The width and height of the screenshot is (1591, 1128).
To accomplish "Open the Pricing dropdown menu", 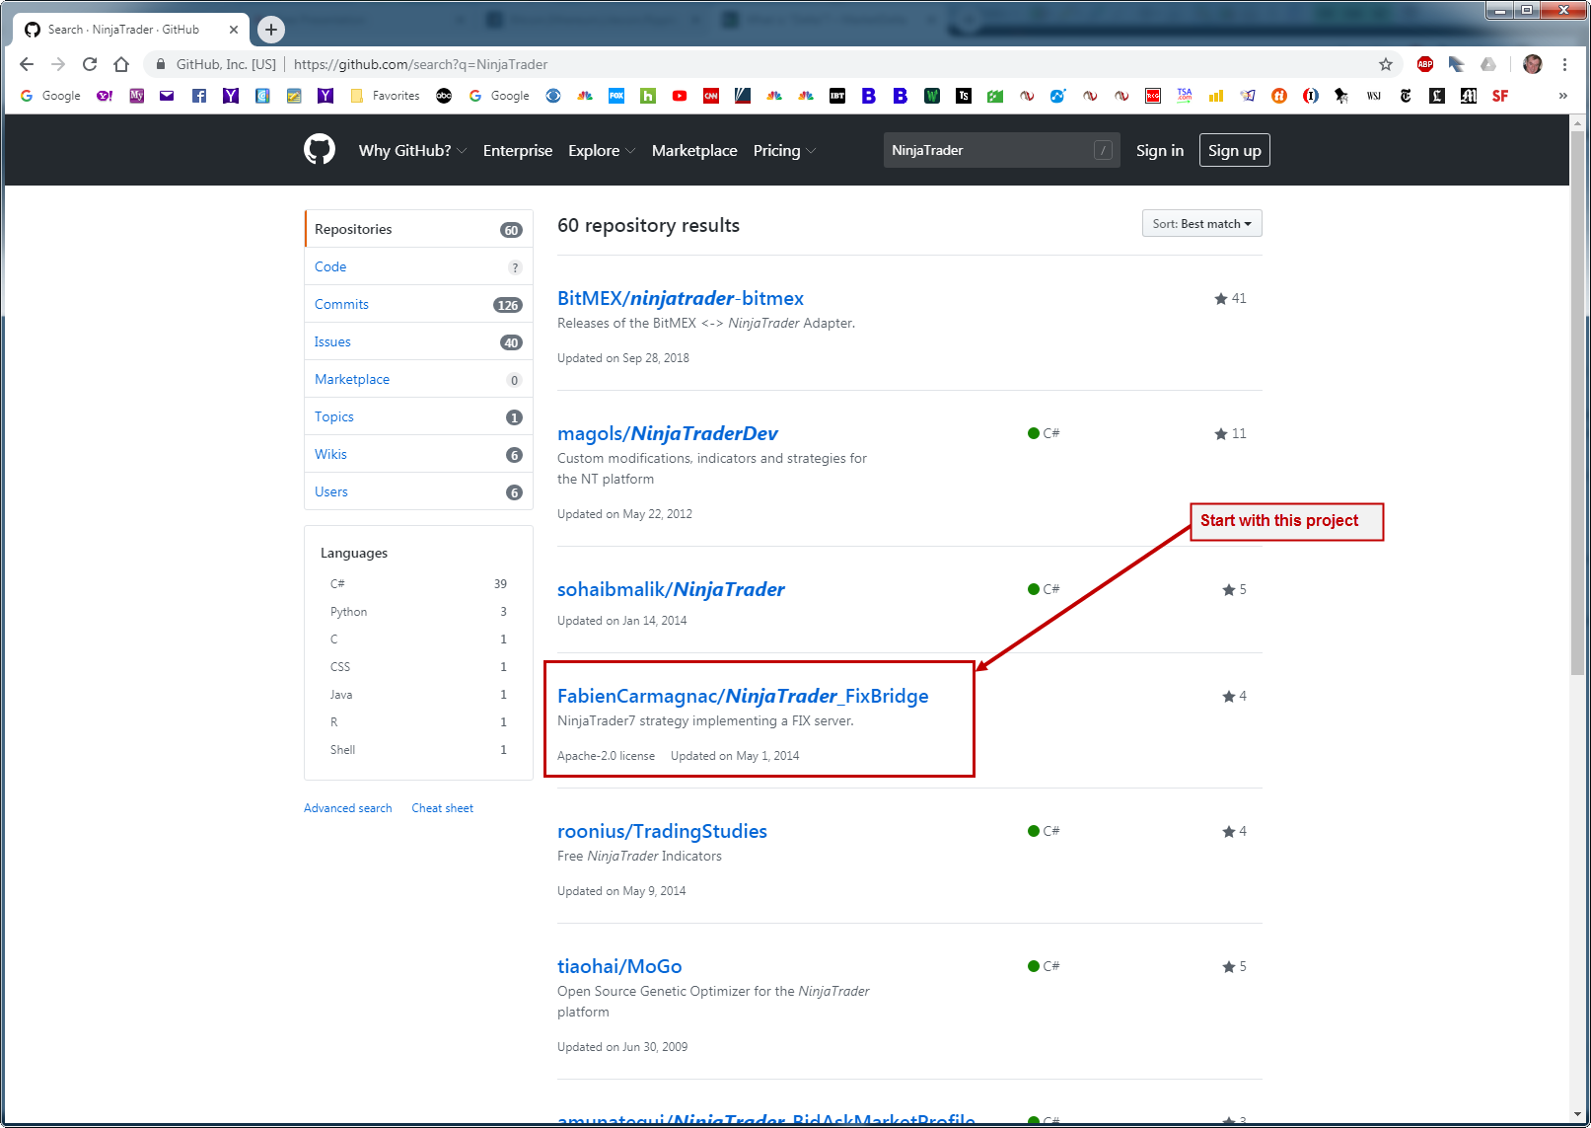I will point(784,151).
